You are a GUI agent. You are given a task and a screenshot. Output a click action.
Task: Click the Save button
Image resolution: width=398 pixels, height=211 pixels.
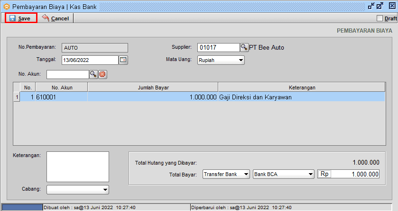coord(20,18)
